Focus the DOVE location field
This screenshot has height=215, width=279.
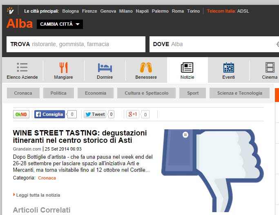[214, 44]
